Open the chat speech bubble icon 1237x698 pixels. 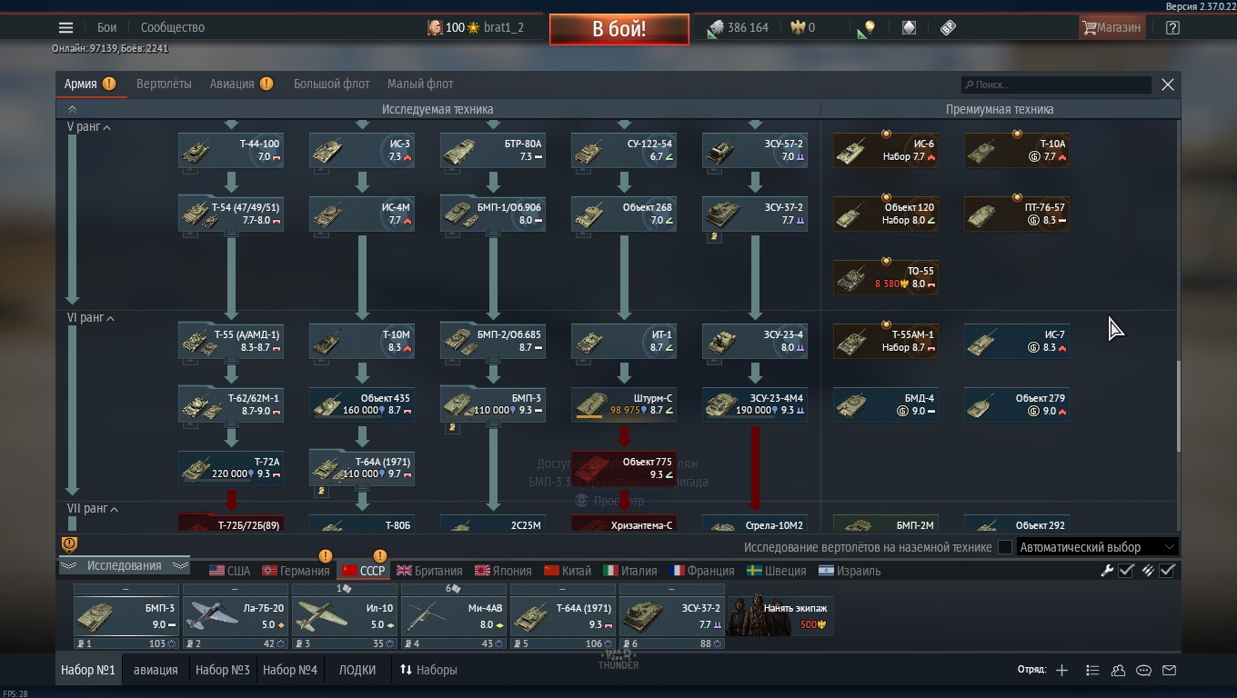[1143, 670]
